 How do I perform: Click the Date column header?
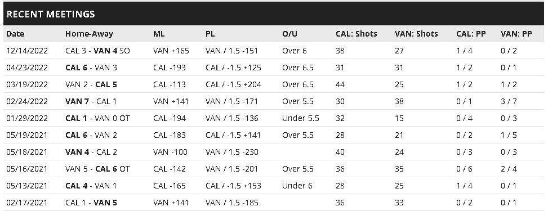(15, 34)
